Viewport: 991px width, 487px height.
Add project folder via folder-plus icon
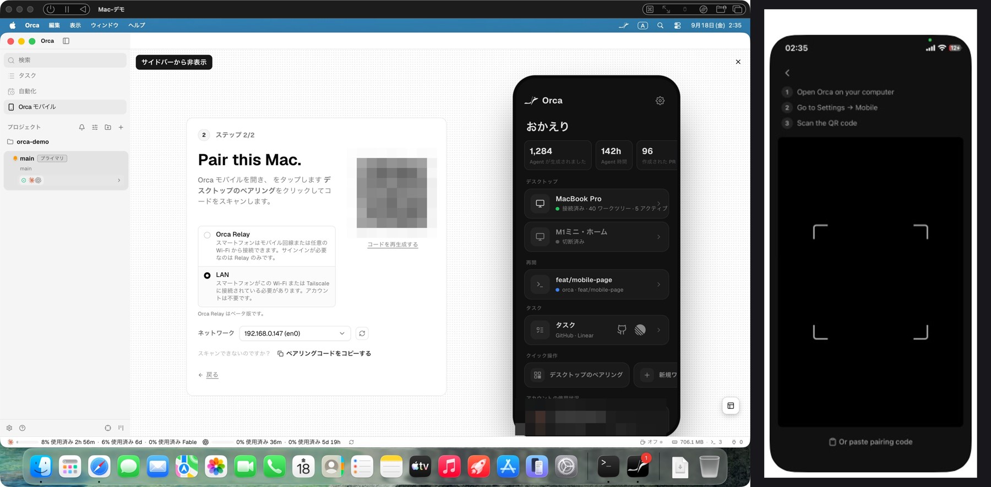(x=108, y=127)
